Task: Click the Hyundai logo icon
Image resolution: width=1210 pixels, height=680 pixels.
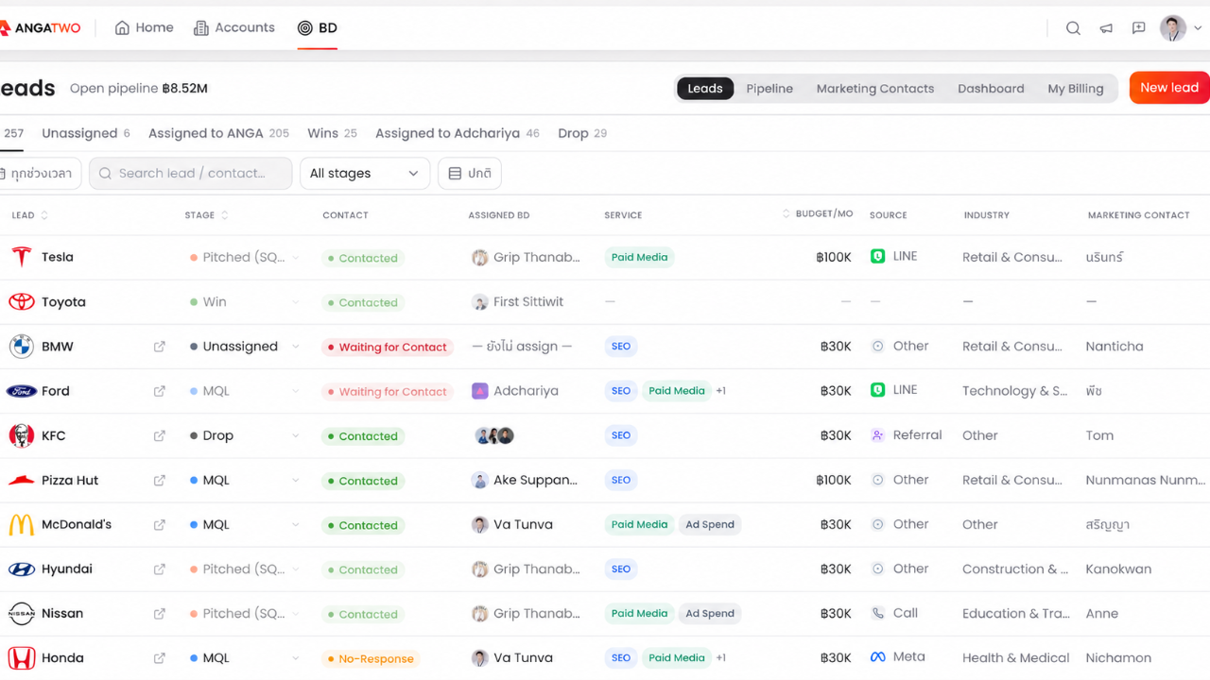Action: (21, 569)
